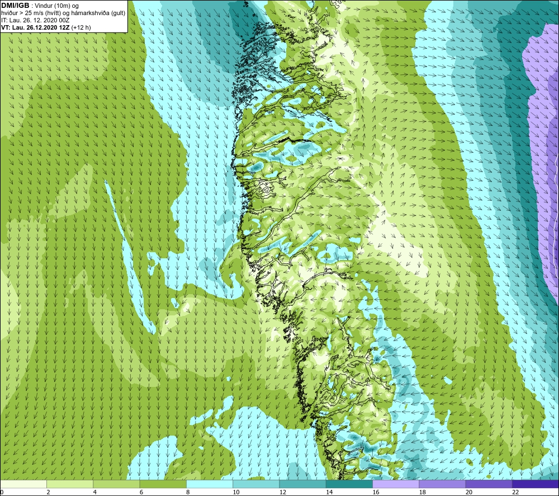Click the 14-16 m/s dark teal legend swatch

pos(349,484)
